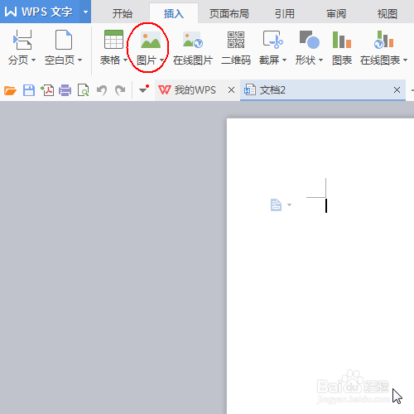Close the 我的WPS tab
This screenshot has height=414, width=414.
pos(231,90)
